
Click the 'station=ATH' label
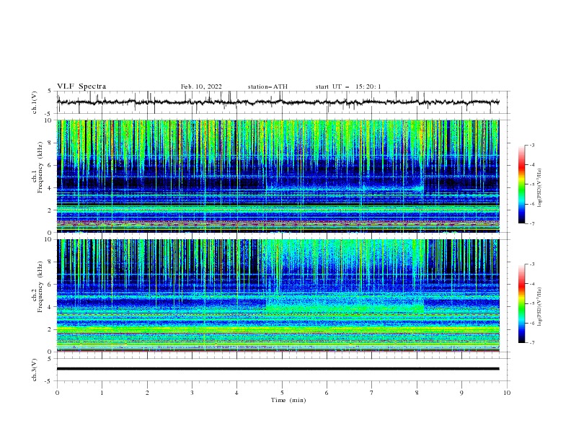pyautogui.click(x=267, y=86)
